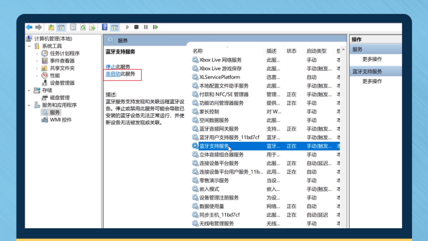This screenshot has height=241, width=428.
Task: Click 更多操作 under 服务 in actions pane
Action: pyautogui.click(x=372, y=59)
